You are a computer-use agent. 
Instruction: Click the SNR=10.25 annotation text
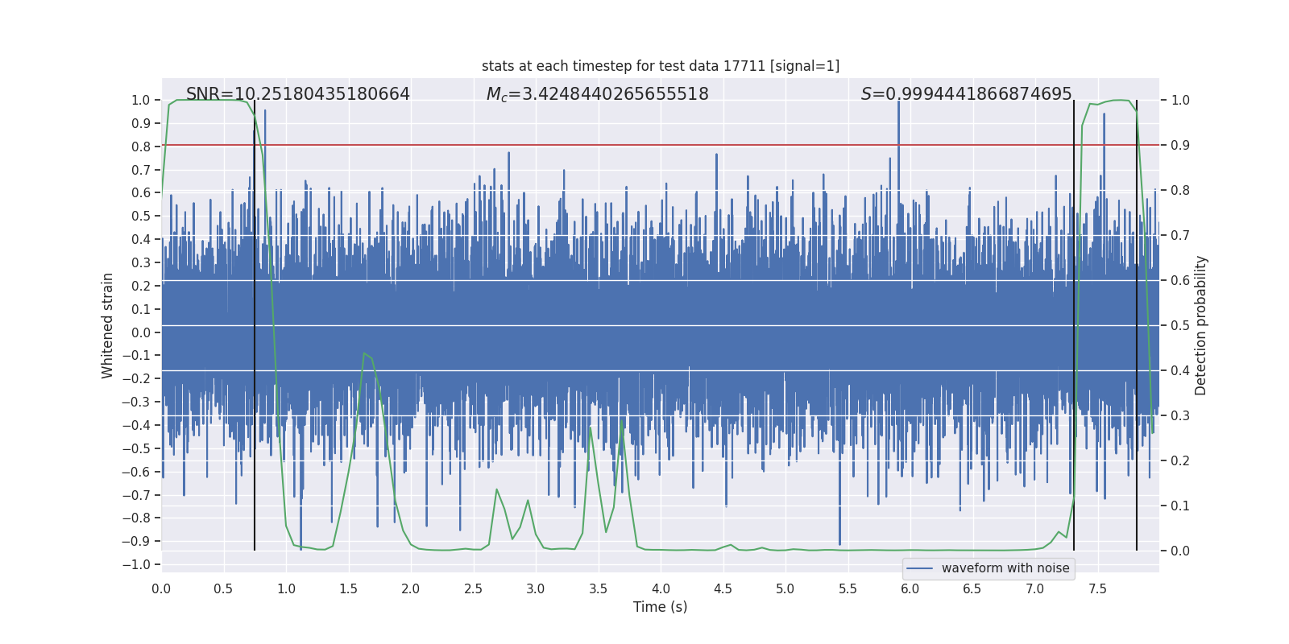[x=297, y=94]
